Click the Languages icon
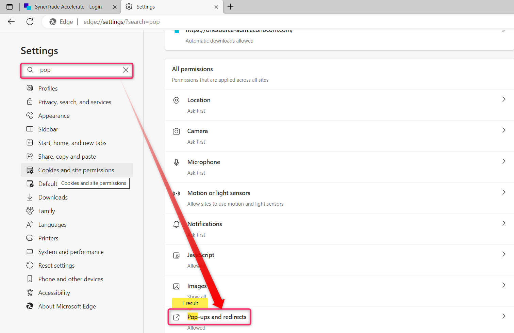 [30, 224]
